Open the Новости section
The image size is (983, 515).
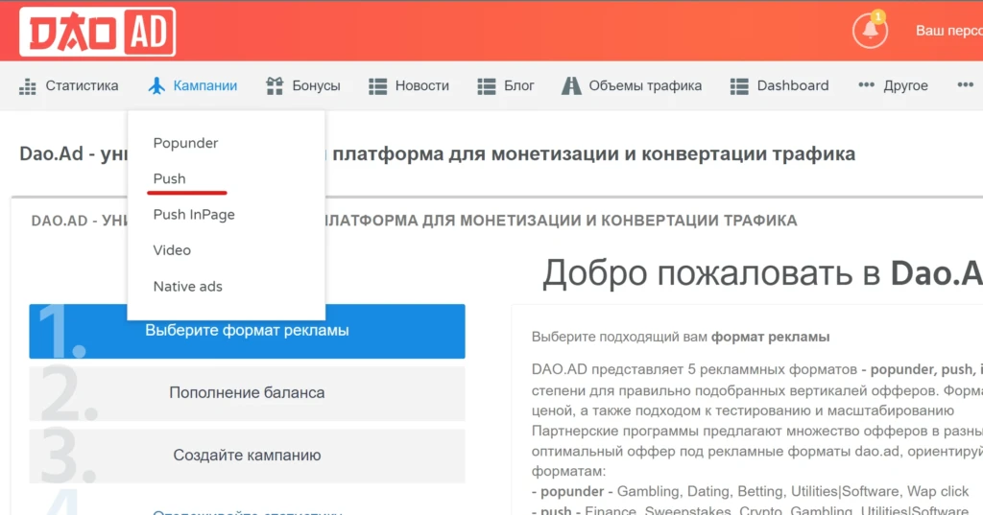pos(422,86)
